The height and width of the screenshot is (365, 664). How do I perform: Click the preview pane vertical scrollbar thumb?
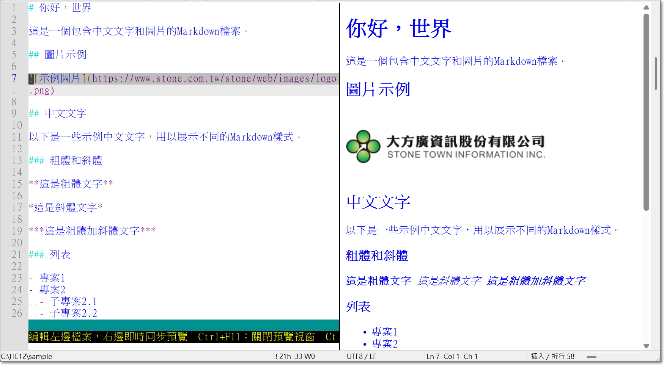(647, 112)
